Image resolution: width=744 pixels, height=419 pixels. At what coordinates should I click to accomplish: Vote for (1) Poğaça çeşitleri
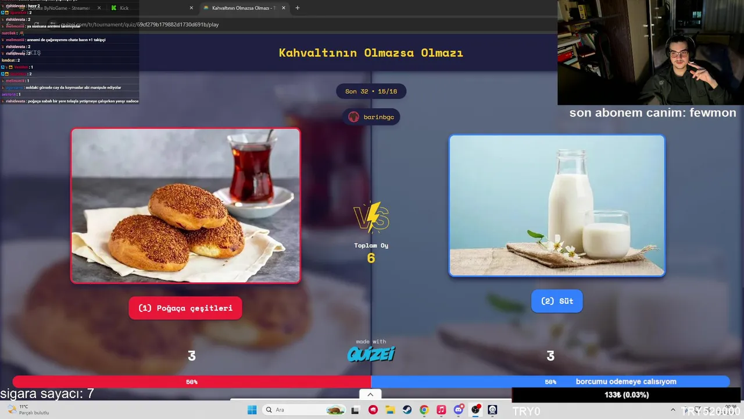185,308
